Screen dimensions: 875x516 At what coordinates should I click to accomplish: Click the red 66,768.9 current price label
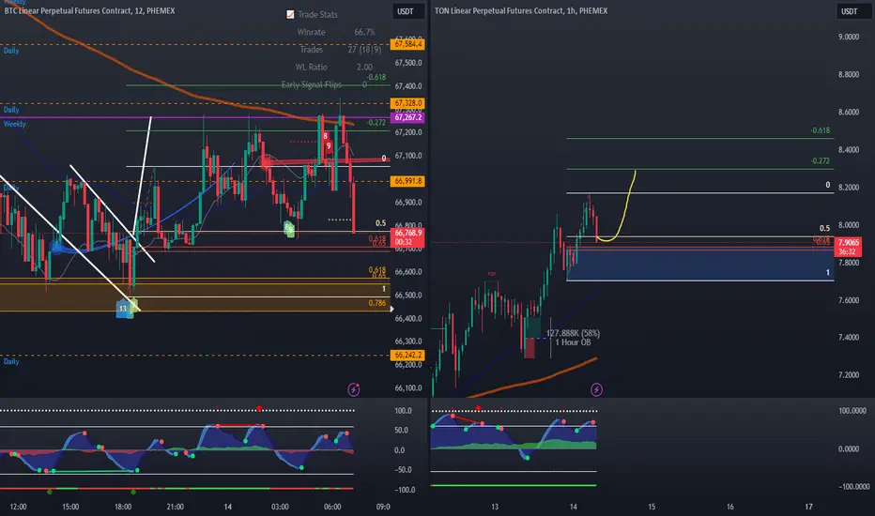407,237
